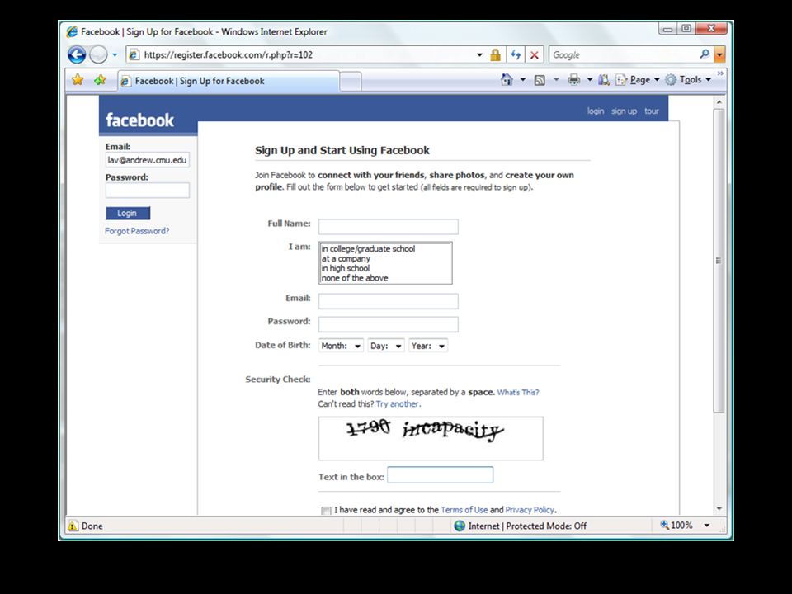Expand the zoom level dropdown arrow
Viewport: 792px width, 594px height.
coord(707,526)
